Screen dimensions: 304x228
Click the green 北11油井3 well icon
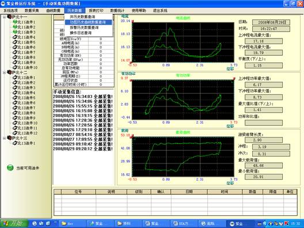15,32
